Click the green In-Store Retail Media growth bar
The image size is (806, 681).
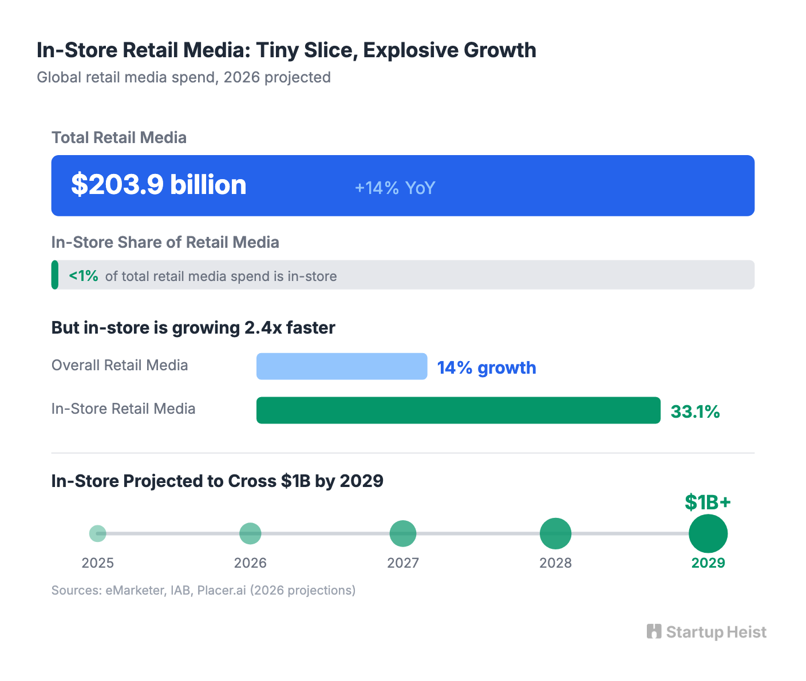coord(459,410)
